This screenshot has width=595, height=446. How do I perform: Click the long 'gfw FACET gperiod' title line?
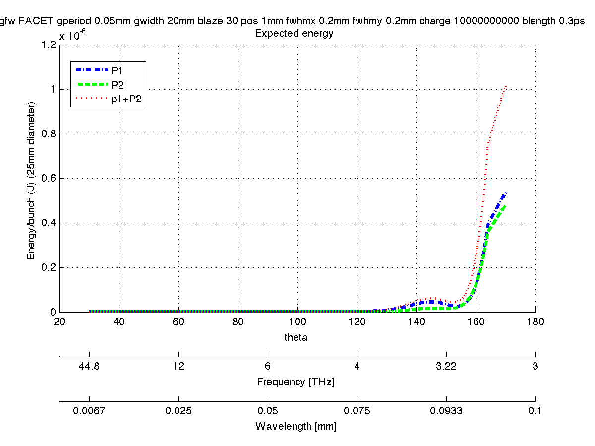click(x=293, y=22)
